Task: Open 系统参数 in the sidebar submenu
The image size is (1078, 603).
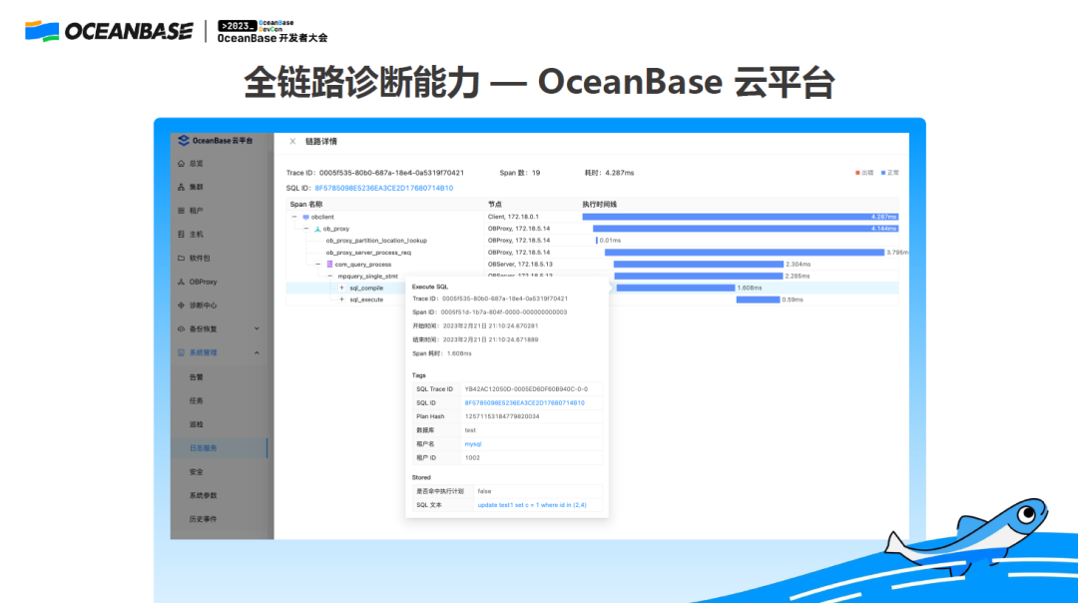Action: coord(204,496)
